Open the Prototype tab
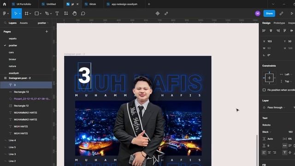This screenshot has height=166, width=295. pos(279,23)
